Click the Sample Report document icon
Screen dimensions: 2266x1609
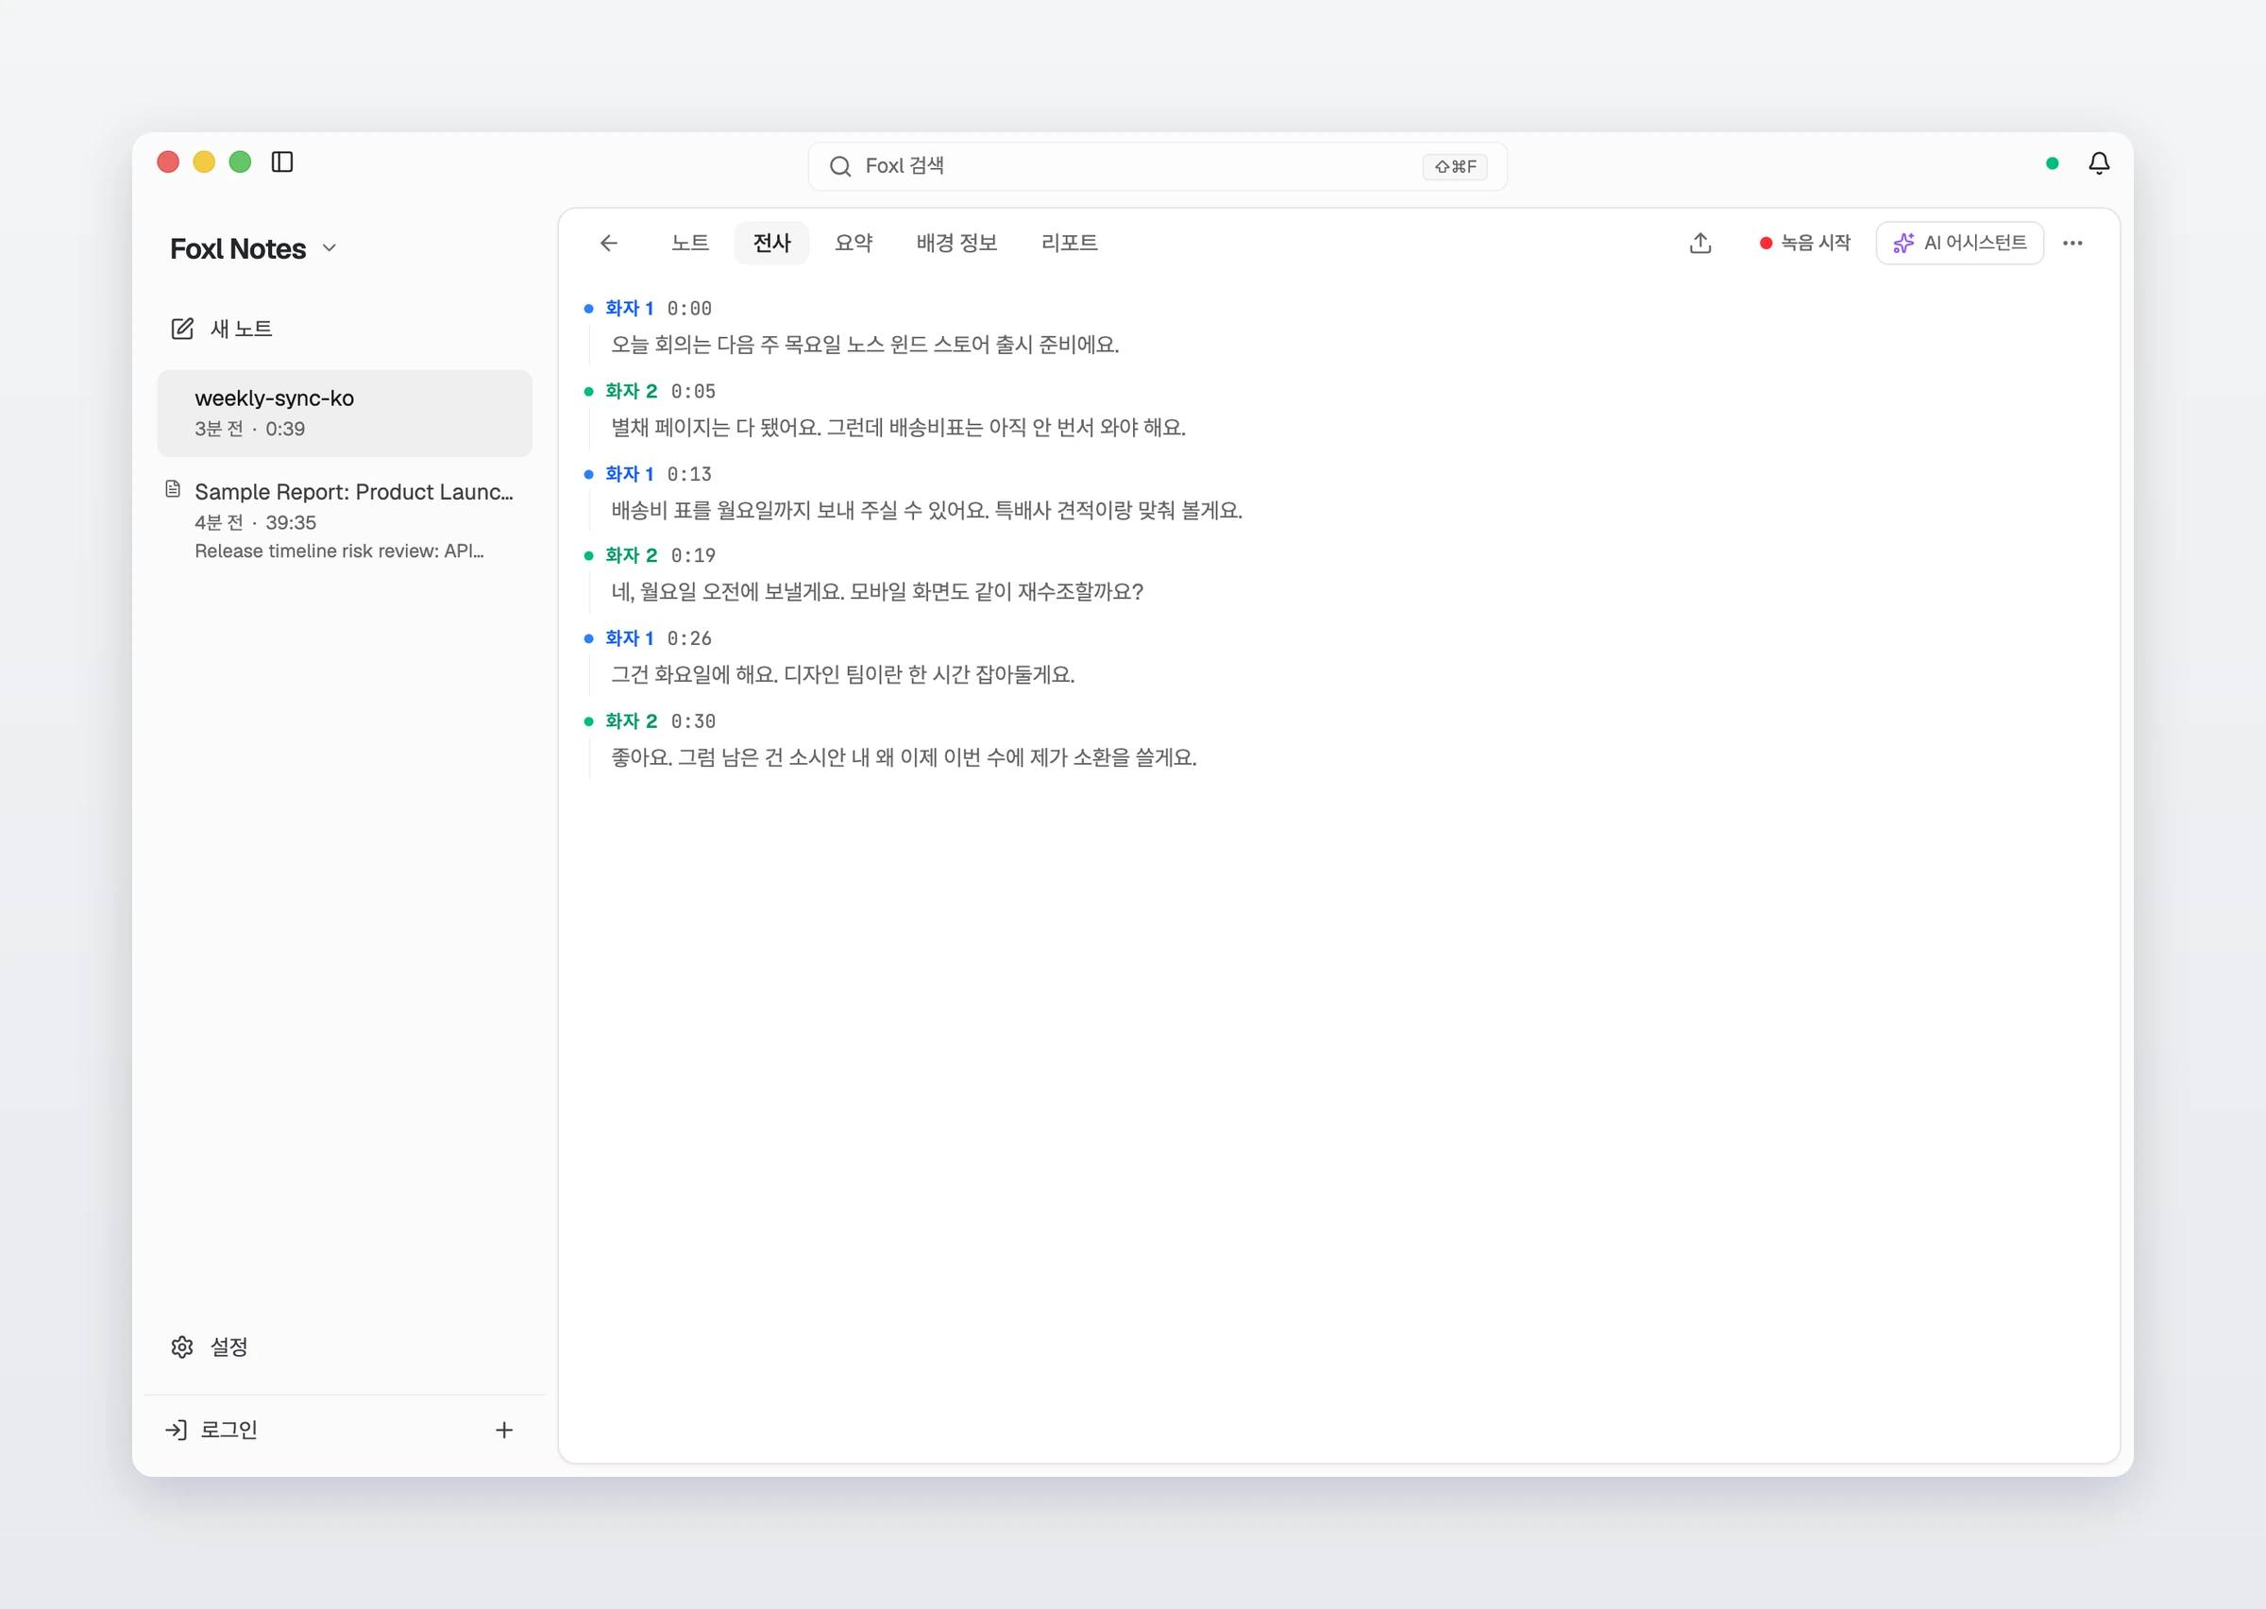(x=173, y=488)
